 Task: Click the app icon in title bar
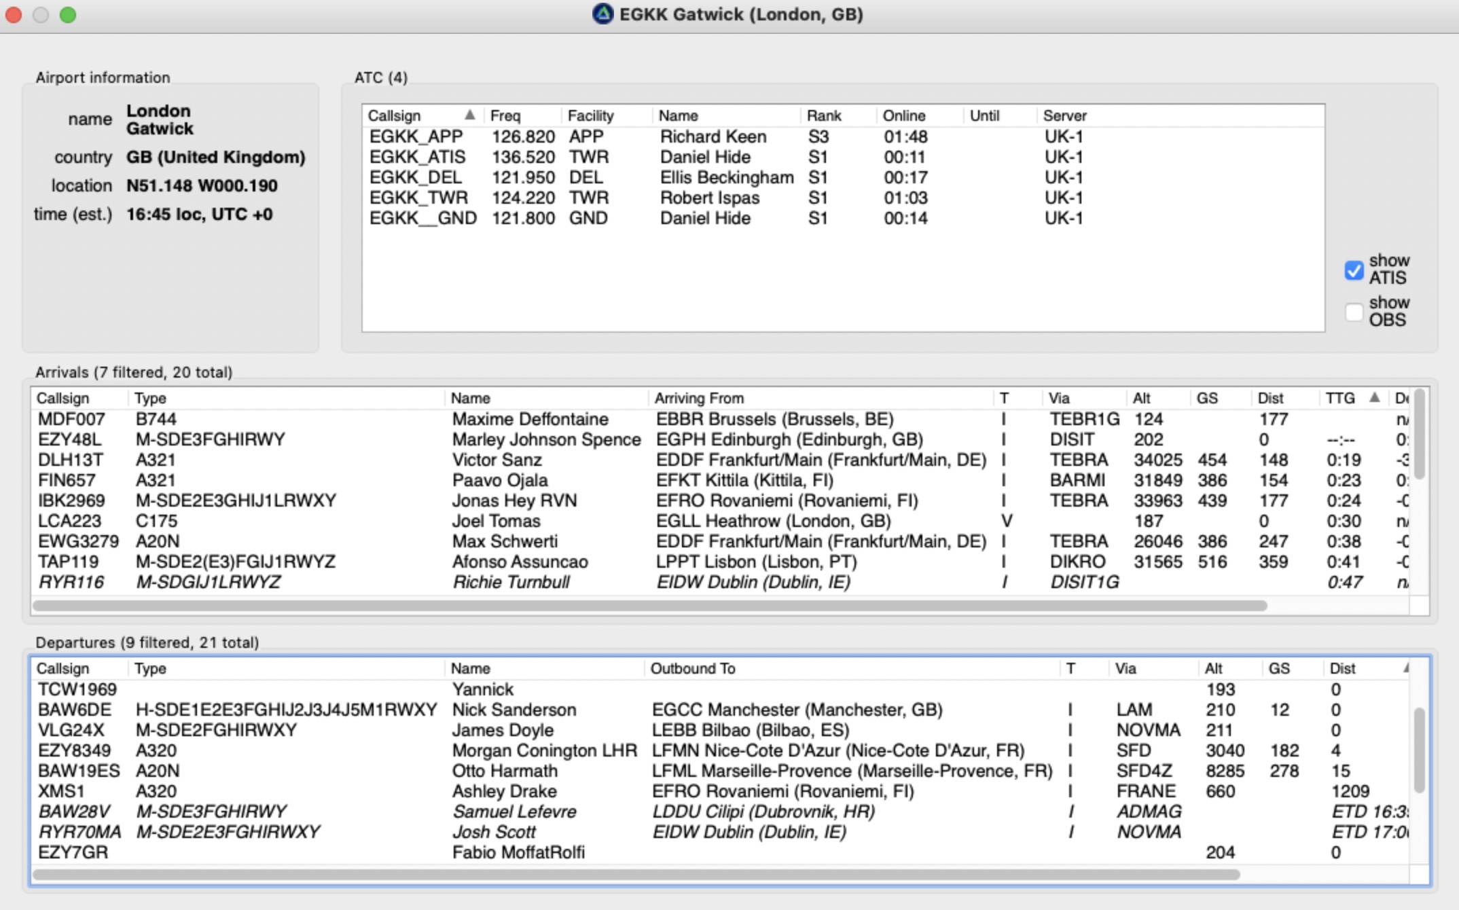click(x=602, y=14)
